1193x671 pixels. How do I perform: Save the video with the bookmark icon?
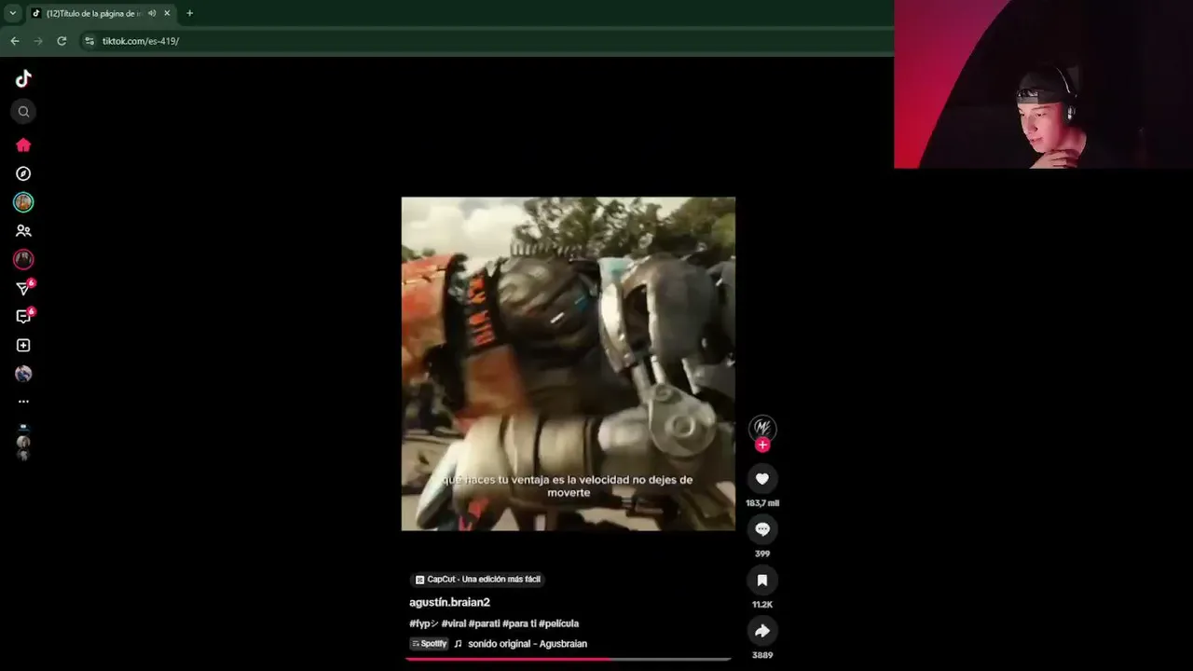pyautogui.click(x=762, y=580)
